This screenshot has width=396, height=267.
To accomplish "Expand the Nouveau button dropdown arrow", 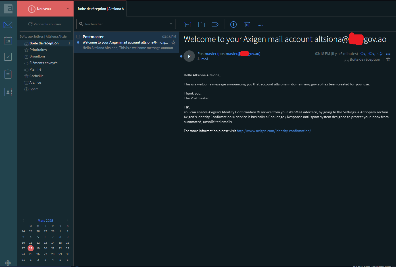I will [68, 9].
